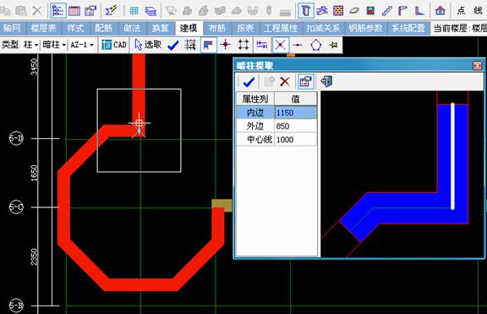The image size is (487, 314).
Task: Select the 中心线 row value 1000
Action: [x=295, y=140]
